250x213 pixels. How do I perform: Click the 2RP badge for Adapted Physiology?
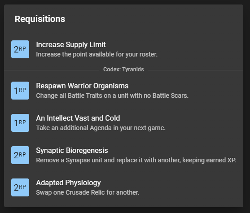20,187
